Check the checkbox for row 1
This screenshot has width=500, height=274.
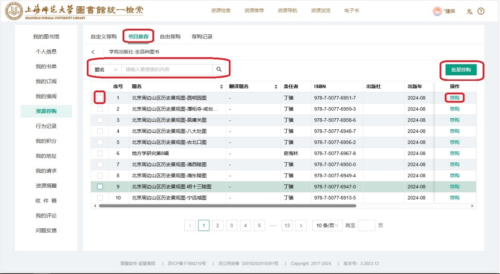point(100,97)
